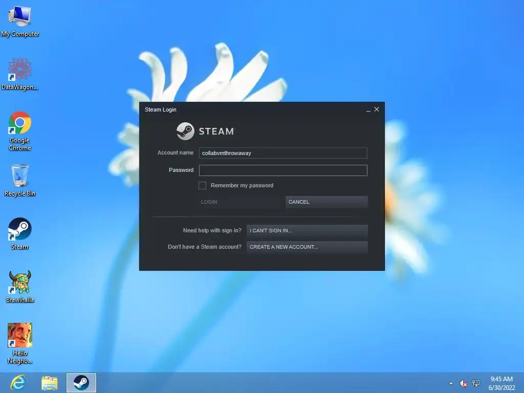Image resolution: width=524 pixels, height=393 pixels.
Task: Minimize the Steam Login window
Action: [368, 110]
